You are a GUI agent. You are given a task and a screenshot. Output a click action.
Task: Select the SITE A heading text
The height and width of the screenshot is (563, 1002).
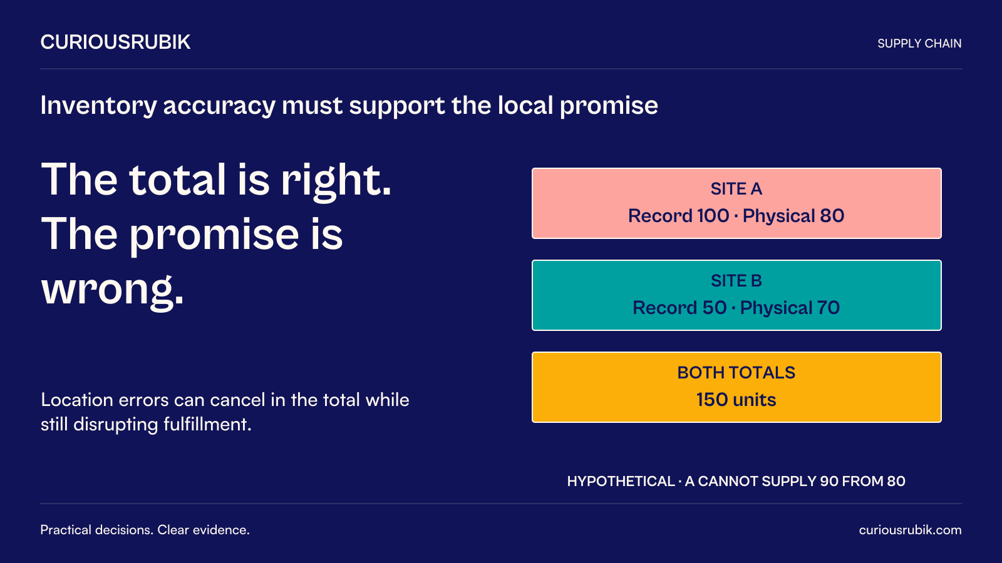(x=736, y=188)
